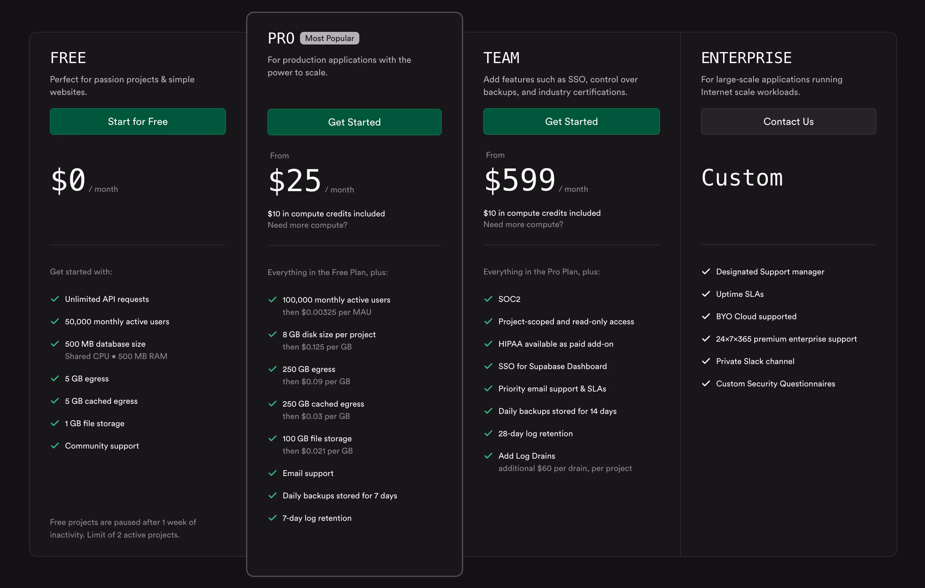
Task: Click checkmark next to HIPAA available add-on
Action: click(488, 344)
